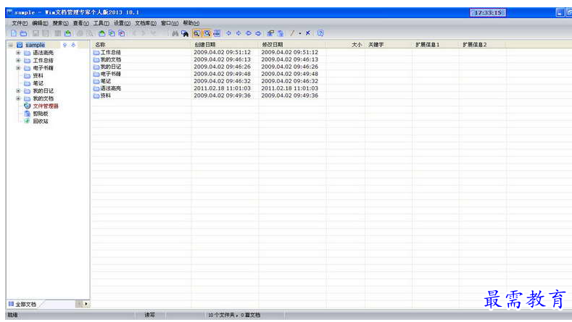Click the 剪贴板 clipboard icon in tree

pos(27,114)
